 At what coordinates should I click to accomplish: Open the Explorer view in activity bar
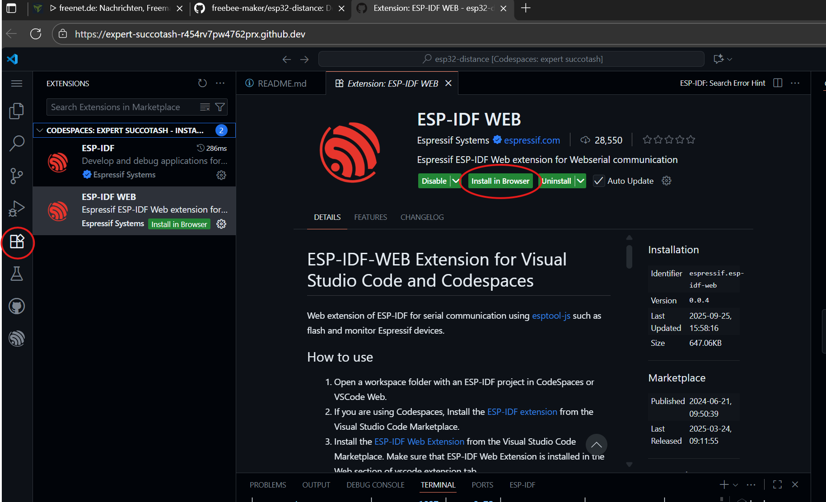[x=17, y=111]
